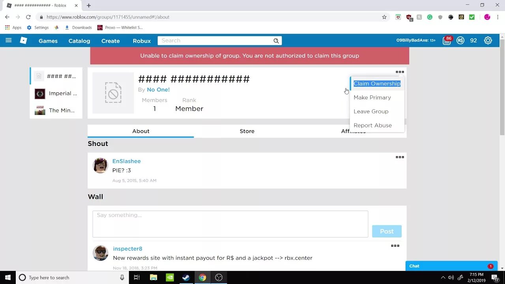The width and height of the screenshot is (505, 284).
Task: Open Proxo Whitelist bookmark
Action: point(120,28)
